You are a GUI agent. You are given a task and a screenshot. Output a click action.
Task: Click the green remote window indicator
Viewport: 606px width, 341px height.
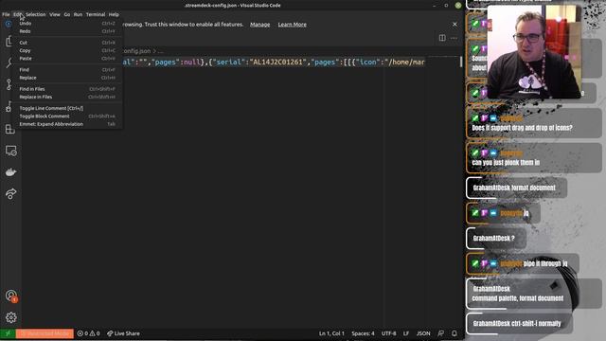[8, 333]
